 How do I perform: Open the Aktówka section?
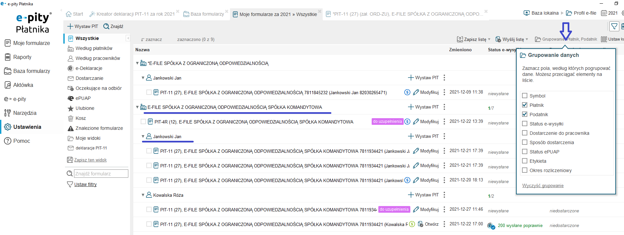pos(19,85)
